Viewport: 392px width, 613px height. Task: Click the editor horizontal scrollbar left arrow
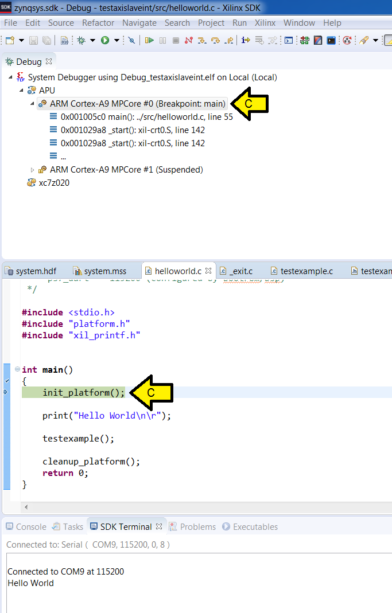(25, 507)
